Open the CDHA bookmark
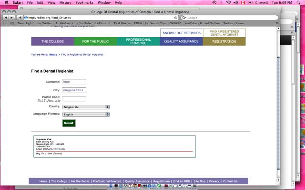Image resolution: width=305 pixels, height=190 pixels. click(138, 23)
